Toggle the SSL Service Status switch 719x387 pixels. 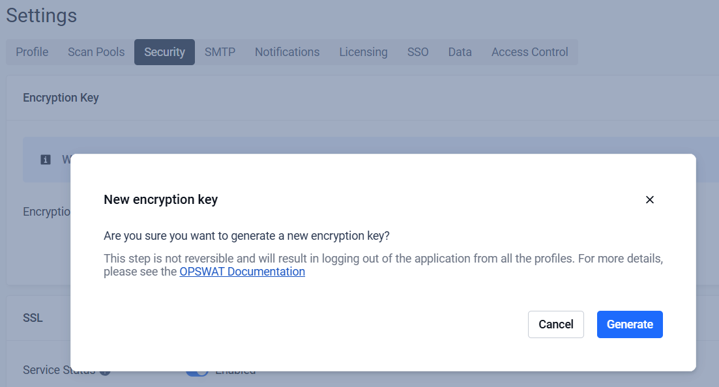click(198, 372)
